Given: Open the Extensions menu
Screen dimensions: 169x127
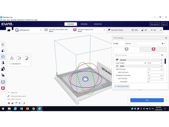Looking at the screenshot, I should point(21,20).
